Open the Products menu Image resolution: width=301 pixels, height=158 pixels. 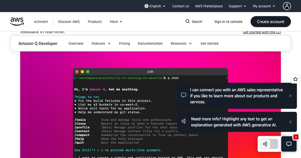coord(95,22)
